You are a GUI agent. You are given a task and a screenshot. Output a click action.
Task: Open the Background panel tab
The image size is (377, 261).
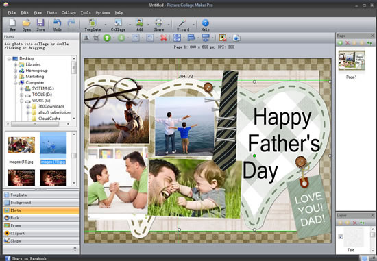[41, 202]
